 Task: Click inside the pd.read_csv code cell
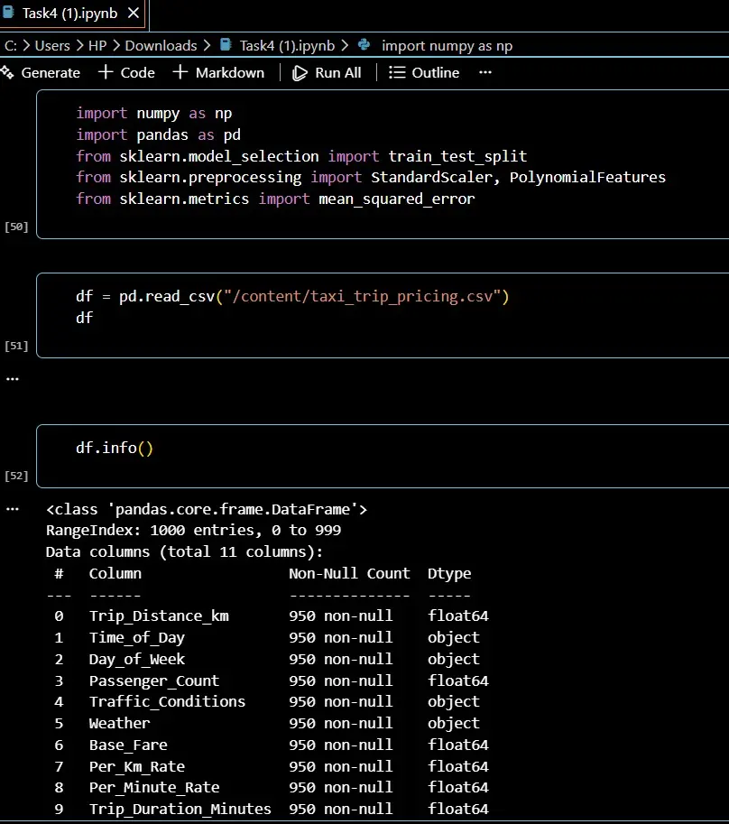383,315
